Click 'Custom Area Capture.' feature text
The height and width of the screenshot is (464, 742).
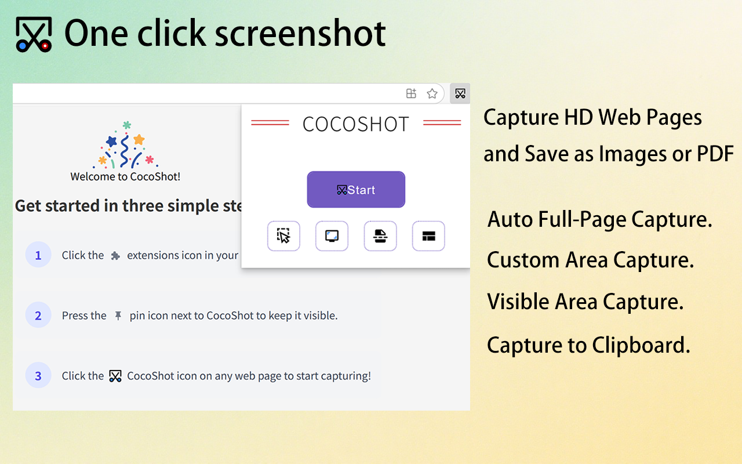(590, 260)
